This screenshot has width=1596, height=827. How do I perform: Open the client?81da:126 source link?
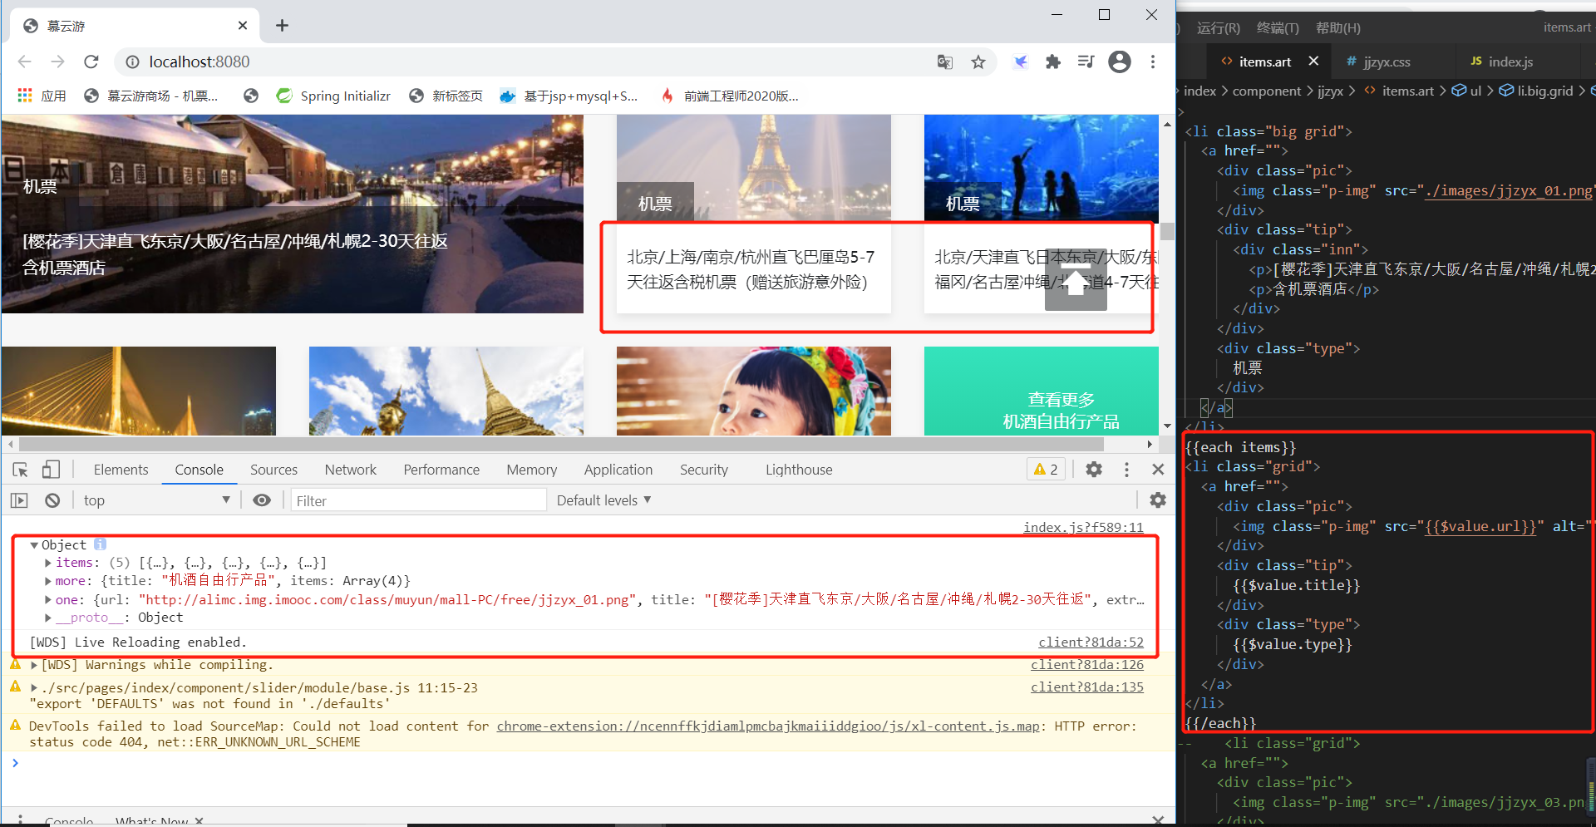[1087, 664]
